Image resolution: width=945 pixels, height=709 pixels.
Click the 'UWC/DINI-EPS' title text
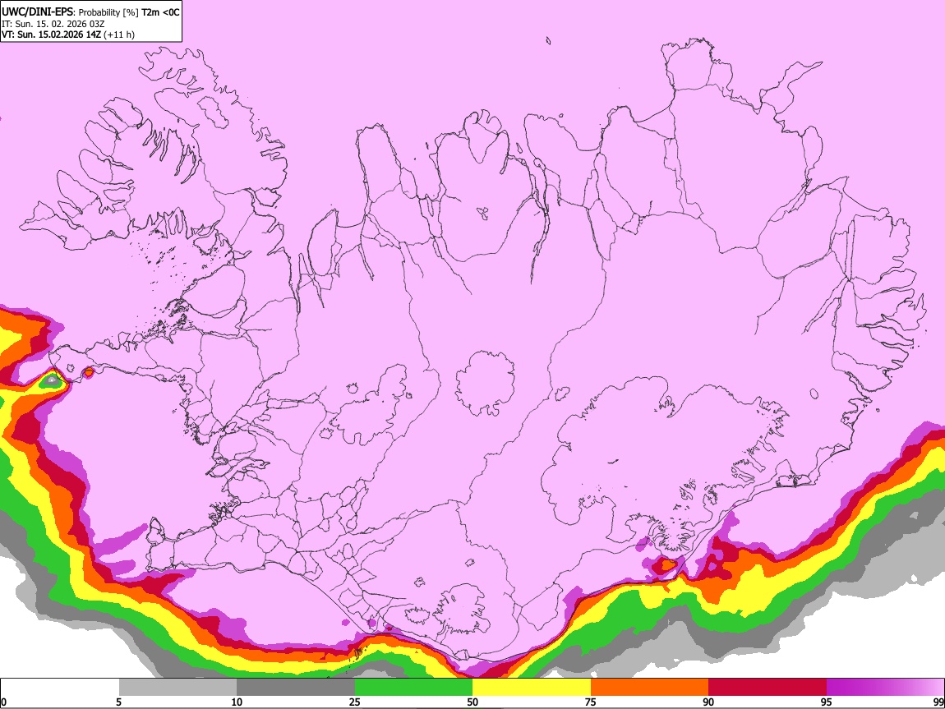(x=37, y=12)
